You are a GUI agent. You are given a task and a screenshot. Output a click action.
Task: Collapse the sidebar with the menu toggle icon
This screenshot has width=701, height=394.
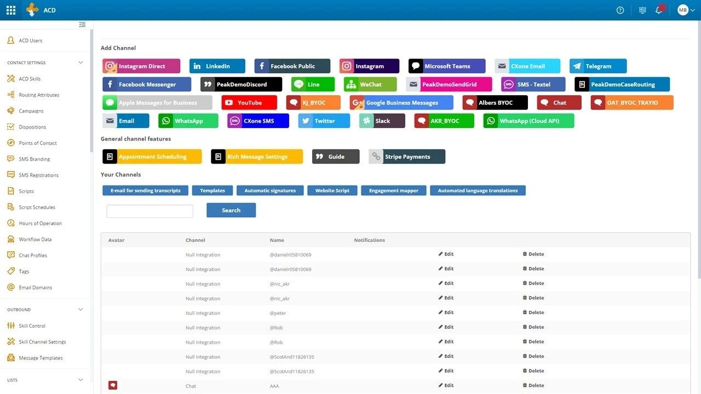[x=82, y=25]
